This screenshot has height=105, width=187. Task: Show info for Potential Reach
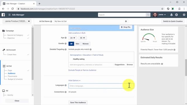pos(174,50)
